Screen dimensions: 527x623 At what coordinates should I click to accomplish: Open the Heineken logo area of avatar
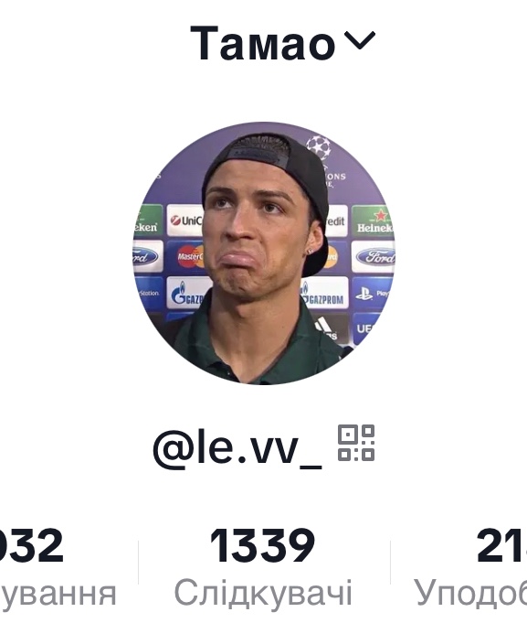[x=372, y=220]
